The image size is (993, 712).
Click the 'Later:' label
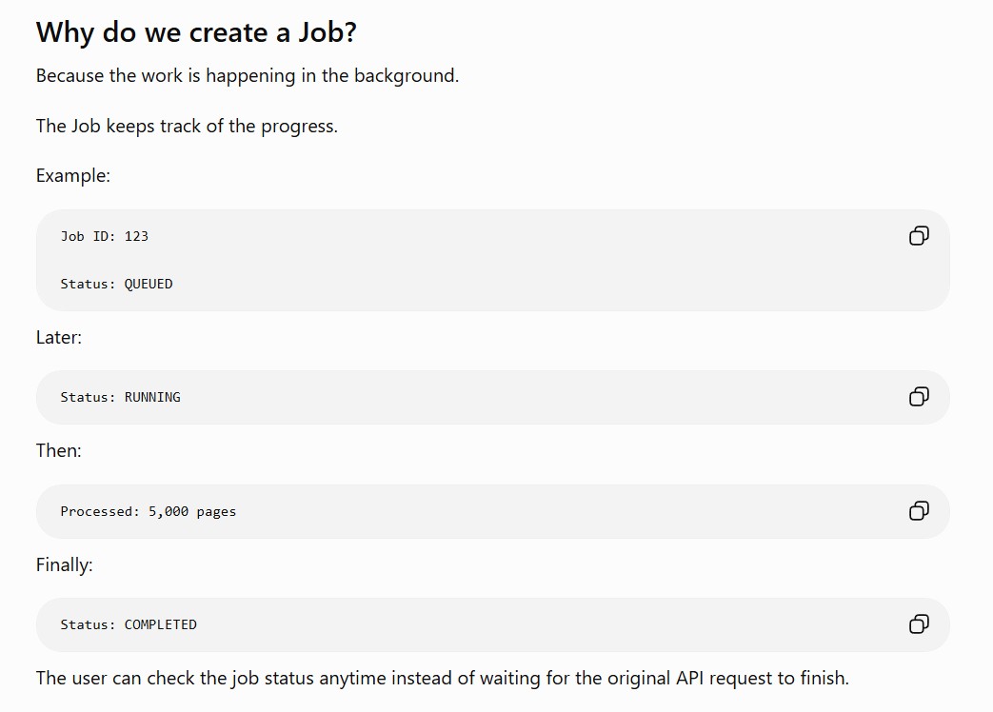tap(59, 337)
